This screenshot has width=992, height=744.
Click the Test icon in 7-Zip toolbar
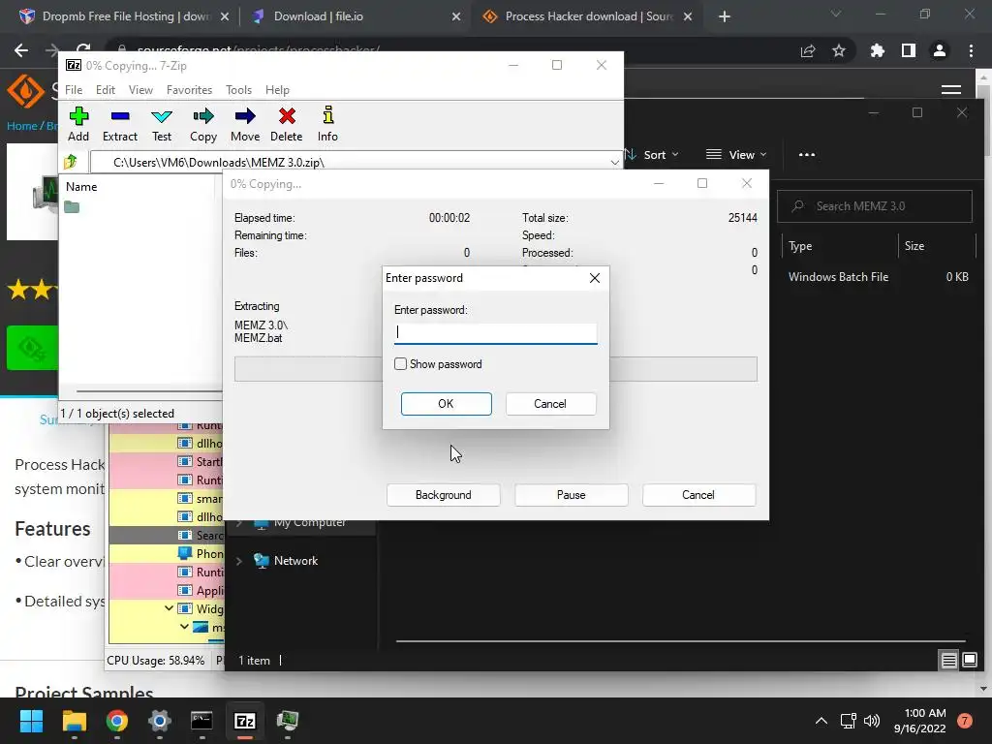click(x=162, y=116)
